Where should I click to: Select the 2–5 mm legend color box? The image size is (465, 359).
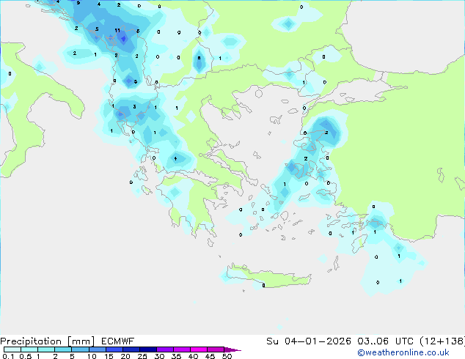63,349
